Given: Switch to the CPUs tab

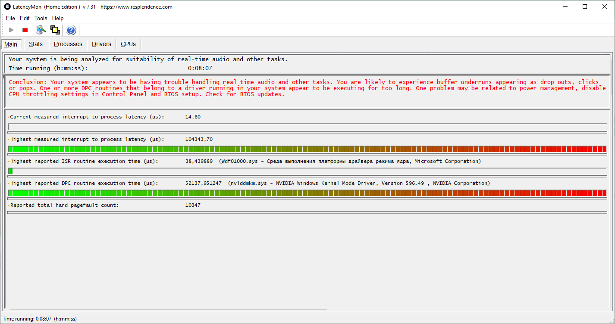Looking at the screenshot, I should click(128, 44).
